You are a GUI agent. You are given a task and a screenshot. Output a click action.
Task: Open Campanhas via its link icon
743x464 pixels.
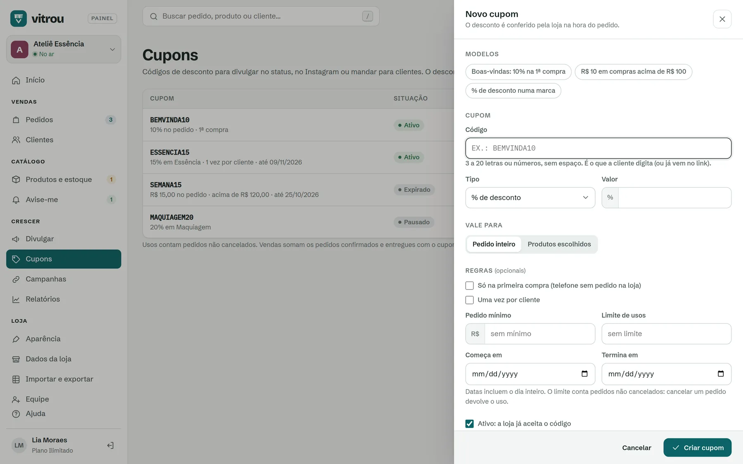click(16, 279)
